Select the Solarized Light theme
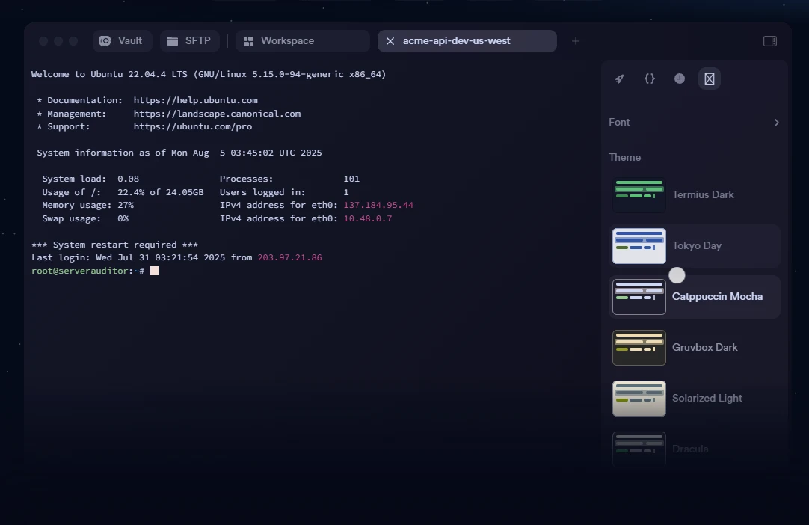Screen dimensions: 809x525 (x=695, y=399)
